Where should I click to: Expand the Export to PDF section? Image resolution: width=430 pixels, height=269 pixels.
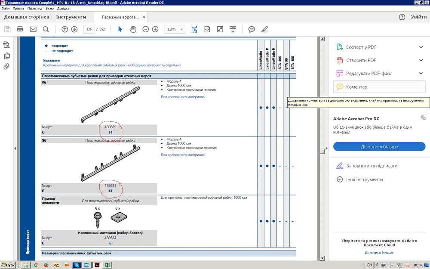point(421,47)
